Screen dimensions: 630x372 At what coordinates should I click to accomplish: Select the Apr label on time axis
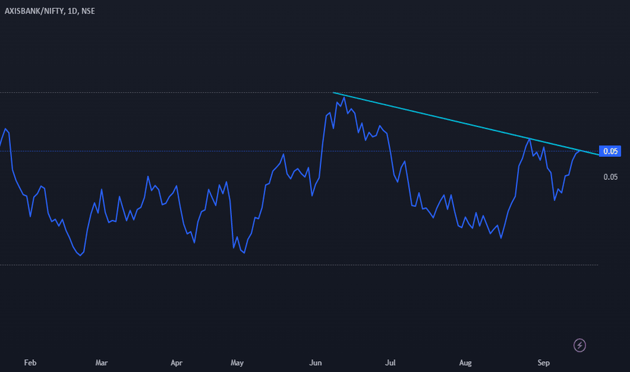pyautogui.click(x=176, y=363)
